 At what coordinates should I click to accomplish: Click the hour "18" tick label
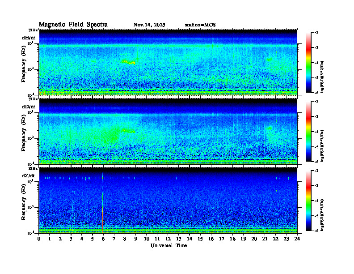tap(232, 239)
